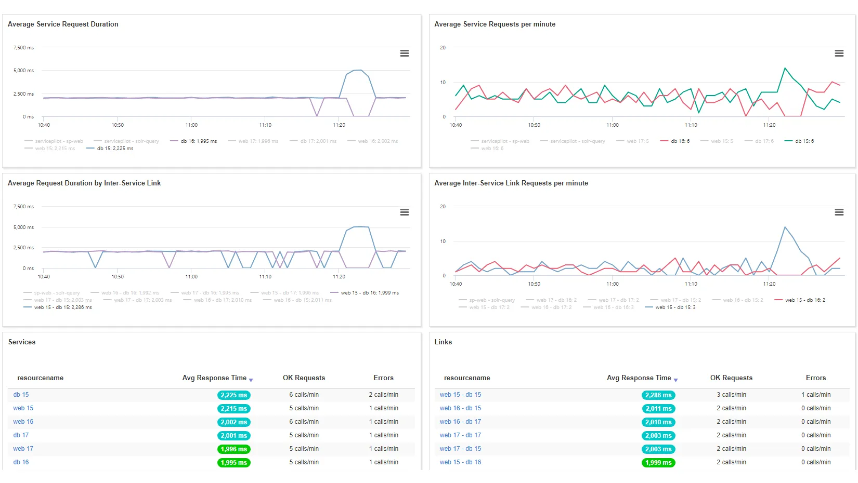Open the db 15 service details
Viewport: 858px width, 483px height.
[x=21, y=395]
